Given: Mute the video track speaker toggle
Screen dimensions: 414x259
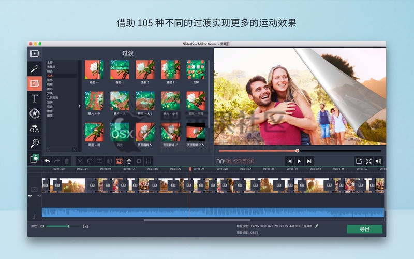Looking at the screenshot, I should pos(39,196).
